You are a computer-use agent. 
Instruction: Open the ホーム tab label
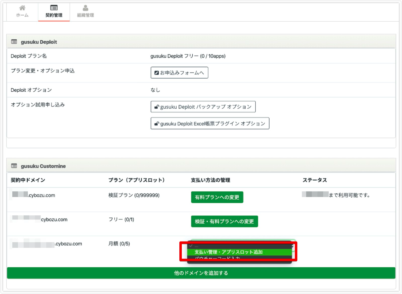[22, 15]
